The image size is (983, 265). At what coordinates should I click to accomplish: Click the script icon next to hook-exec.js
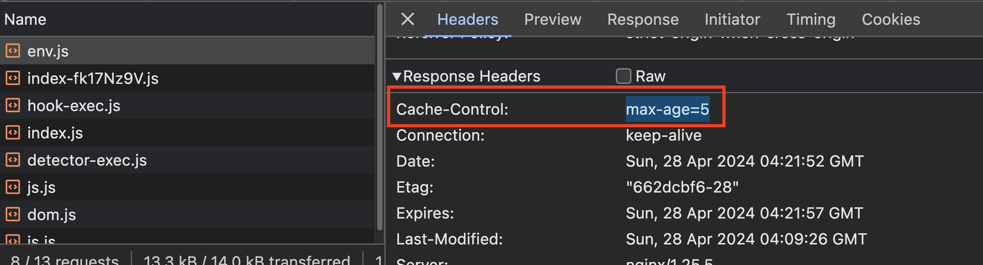point(13,105)
